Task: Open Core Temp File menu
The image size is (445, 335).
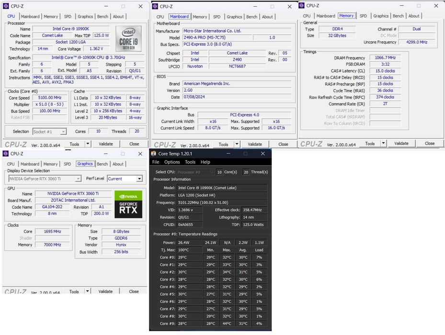Action: [156, 162]
